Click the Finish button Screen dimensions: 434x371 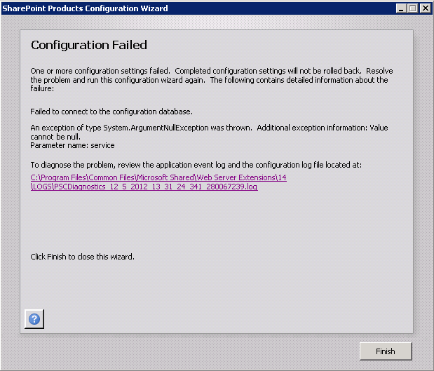pos(386,351)
